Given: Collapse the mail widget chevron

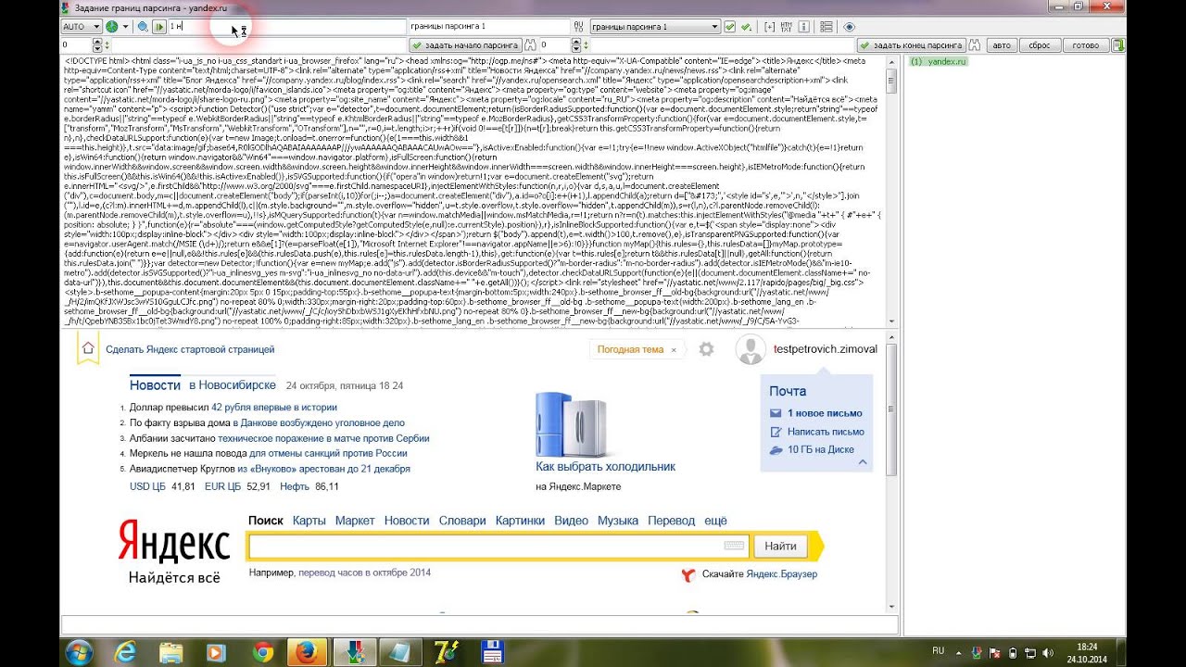Looking at the screenshot, I should [863, 461].
